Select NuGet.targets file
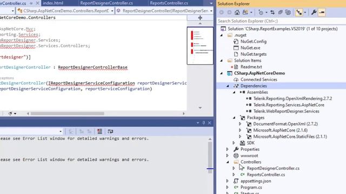This screenshot has height=194, width=346. click(x=254, y=54)
